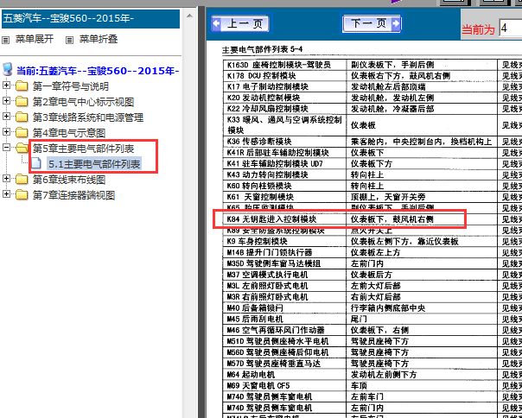Click the 发动机舱左后部顶端 location cell
Image resolution: width=522 pixels, height=418 pixels.
tap(422, 86)
